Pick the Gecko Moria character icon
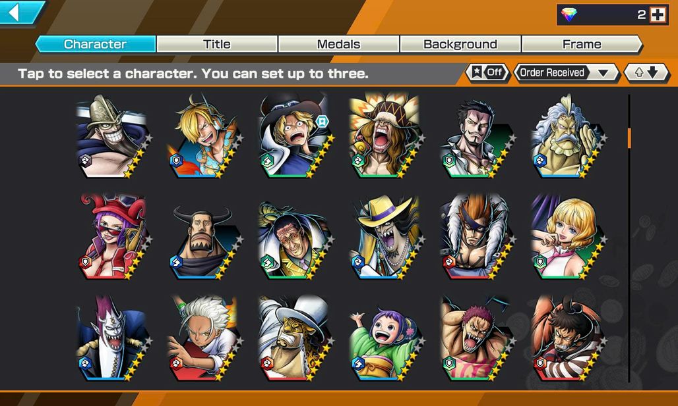This screenshot has height=406, width=678. coord(112,338)
